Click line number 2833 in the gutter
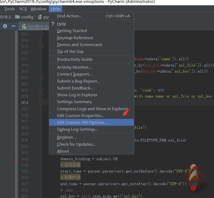This screenshot has width=214, height=198. pyautogui.click(x=24, y=159)
